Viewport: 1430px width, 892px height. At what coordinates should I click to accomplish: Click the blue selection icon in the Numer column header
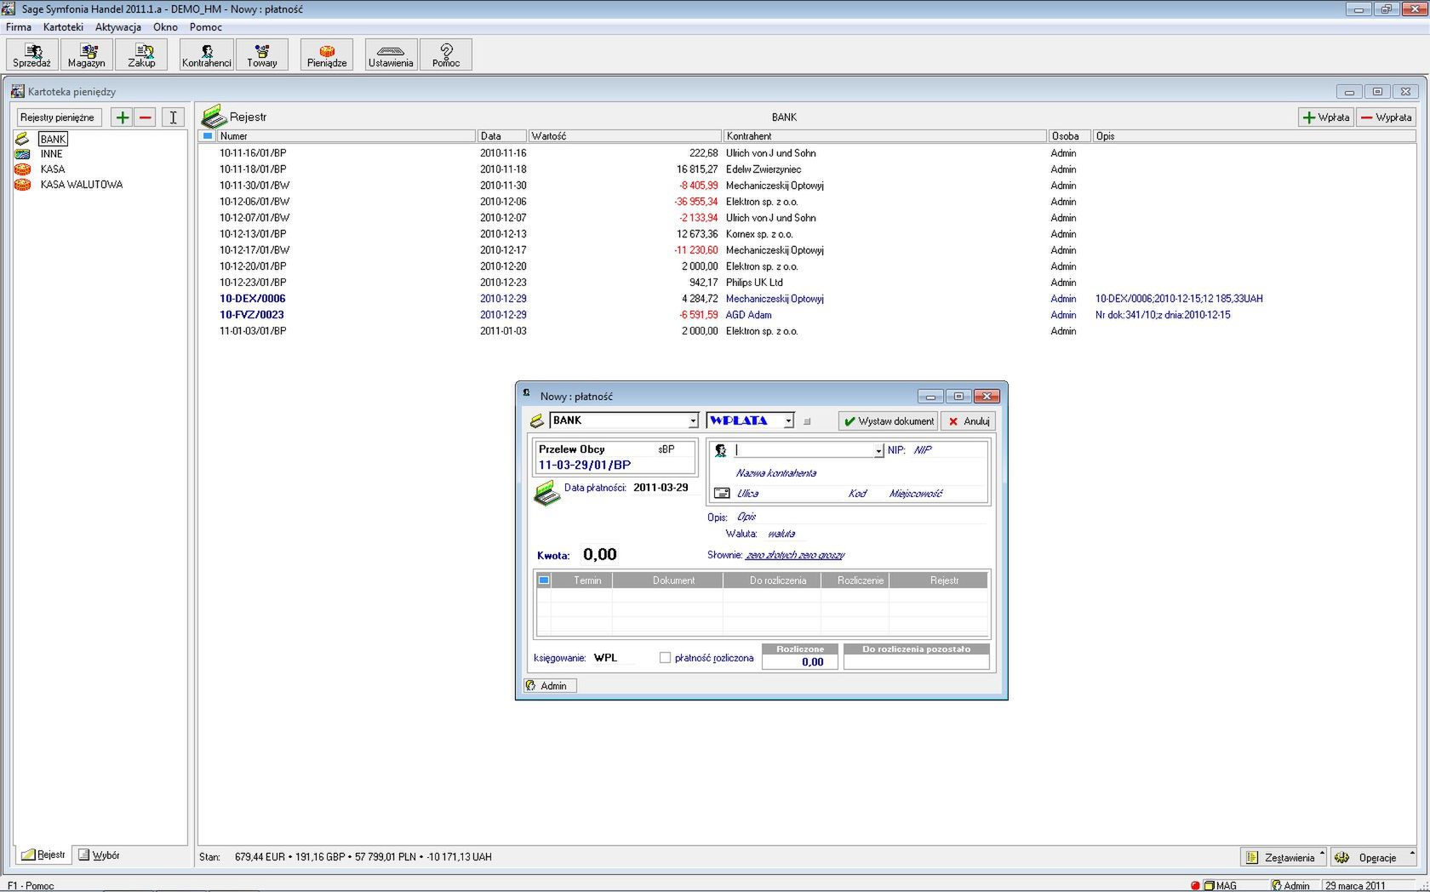click(207, 136)
